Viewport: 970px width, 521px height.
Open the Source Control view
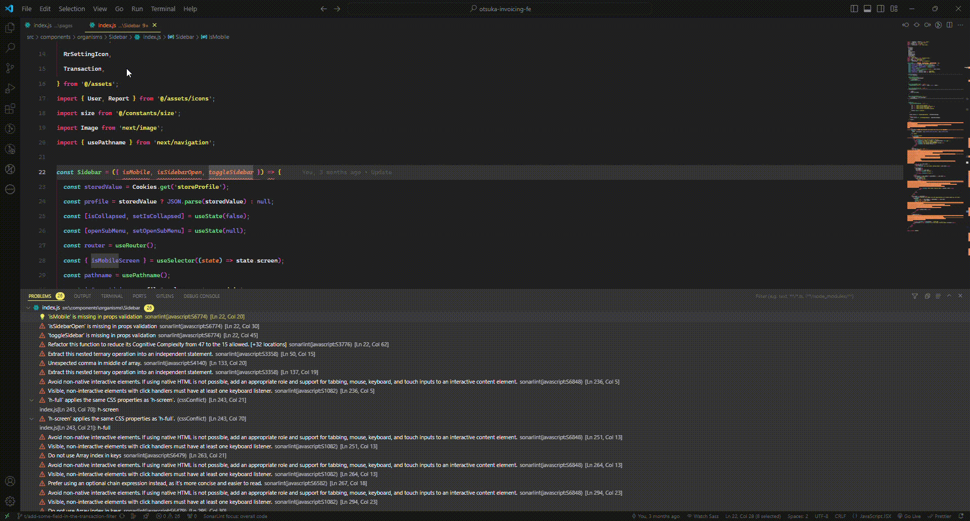(10, 68)
